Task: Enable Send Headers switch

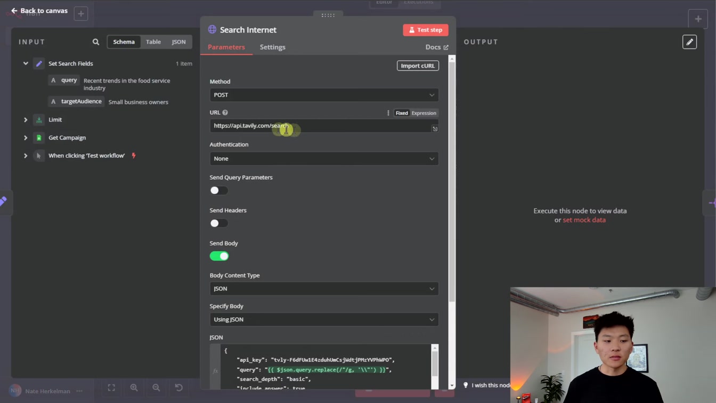Action: coord(219,223)
